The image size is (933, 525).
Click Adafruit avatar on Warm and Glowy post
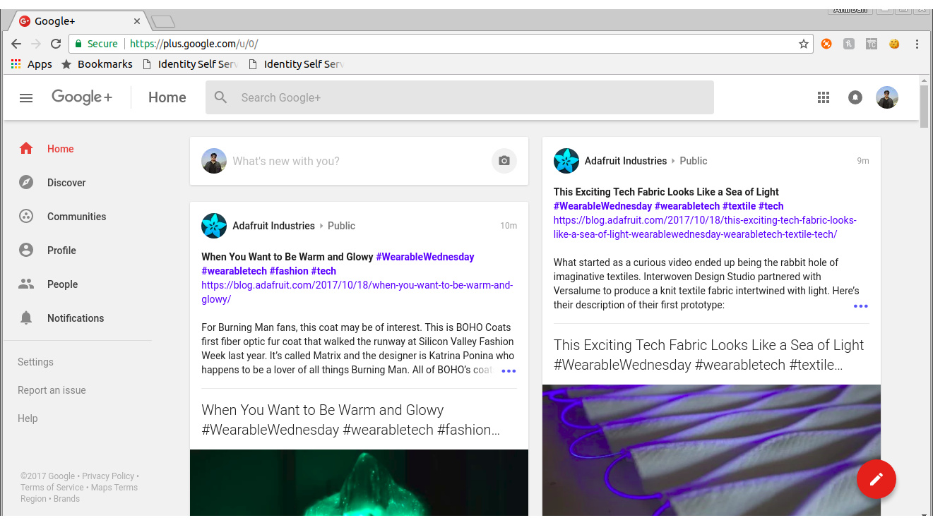[x=214, y=226]
